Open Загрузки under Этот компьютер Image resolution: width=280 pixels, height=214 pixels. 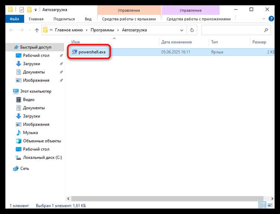[31, 116]
